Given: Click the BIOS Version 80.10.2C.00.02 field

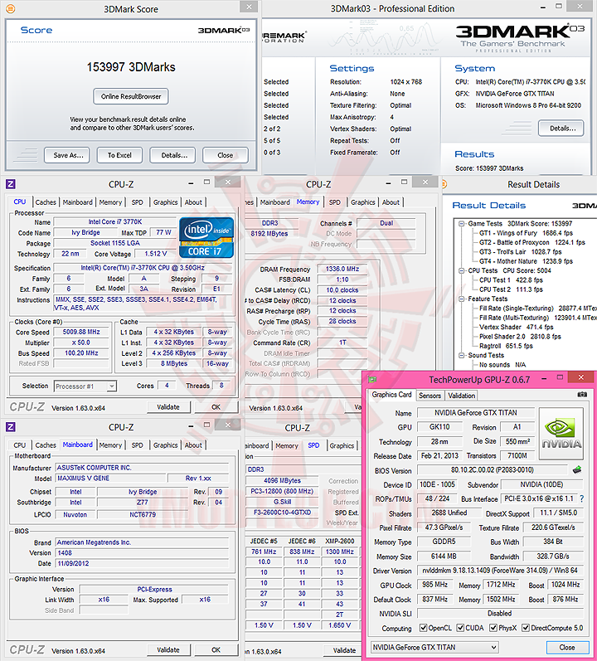Looking at the screenshot, I should [492, 470].
